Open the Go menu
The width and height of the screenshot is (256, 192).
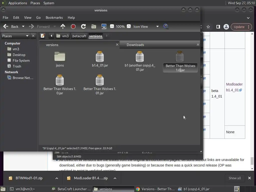tap(38, 17)
